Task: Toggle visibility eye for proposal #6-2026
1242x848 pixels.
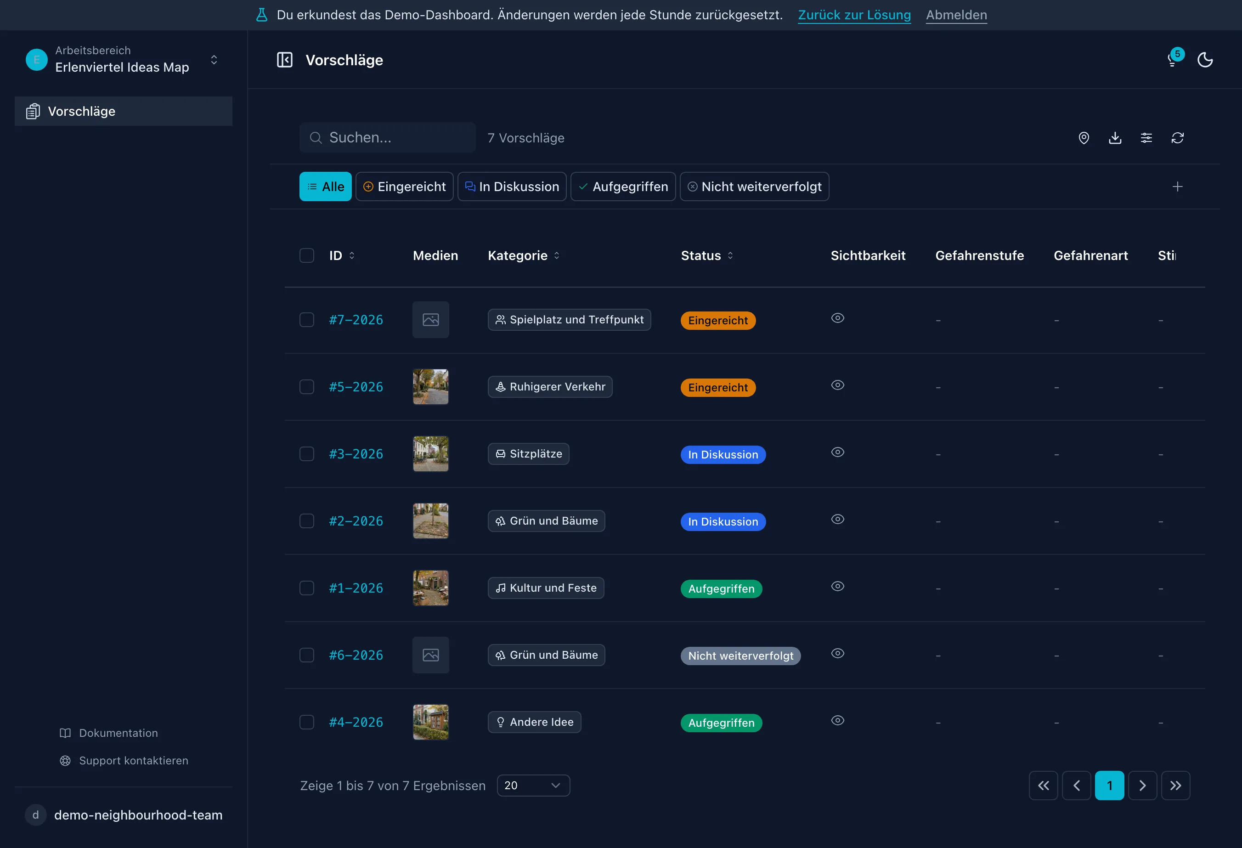Action: [837, 654]
